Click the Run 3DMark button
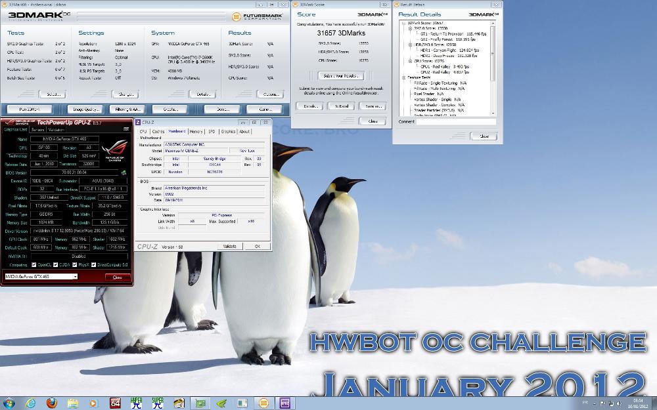This screenshot has height=410, width=657. tap(30, 109)
